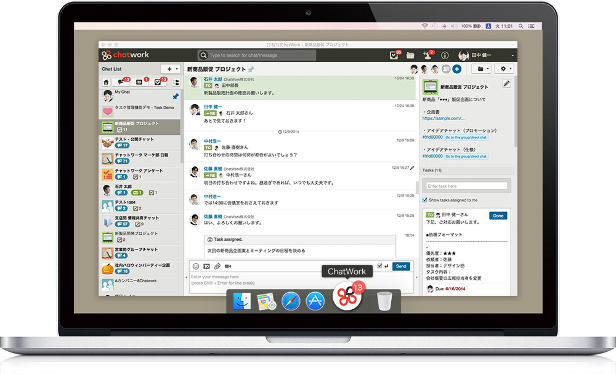Open チャットワーク マーケ部 日報 chat
The width and height of the screenshot is (616, 374).
tap(139, 158)
